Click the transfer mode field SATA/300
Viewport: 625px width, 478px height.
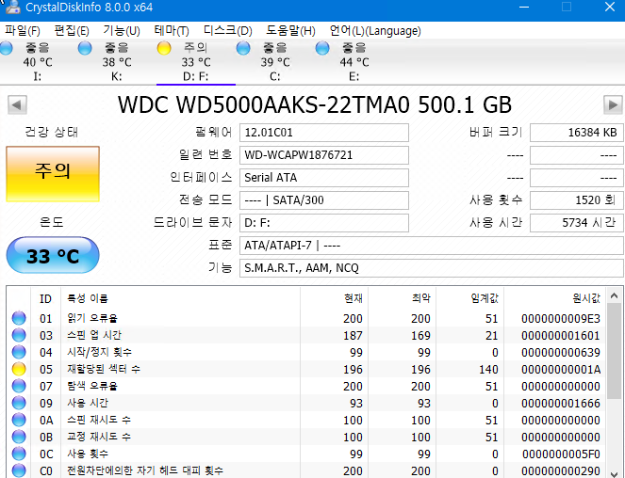click(x=323, y=200)
